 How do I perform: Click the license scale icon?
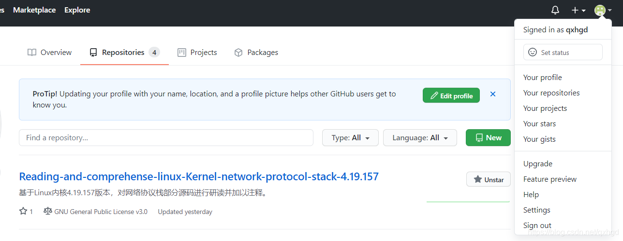coord(47,211)
